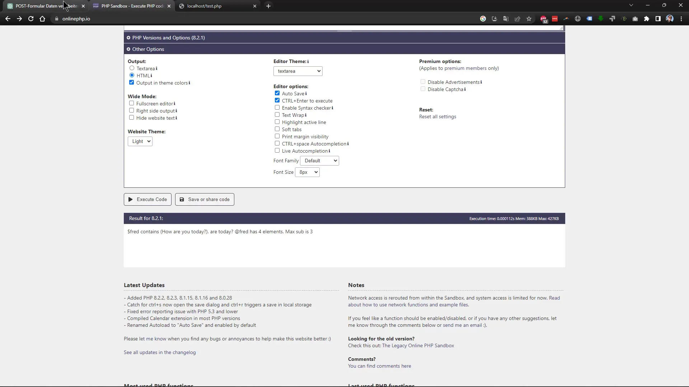Select a Font Size from dropdown
689x387 pixels.
coord(308,172)
